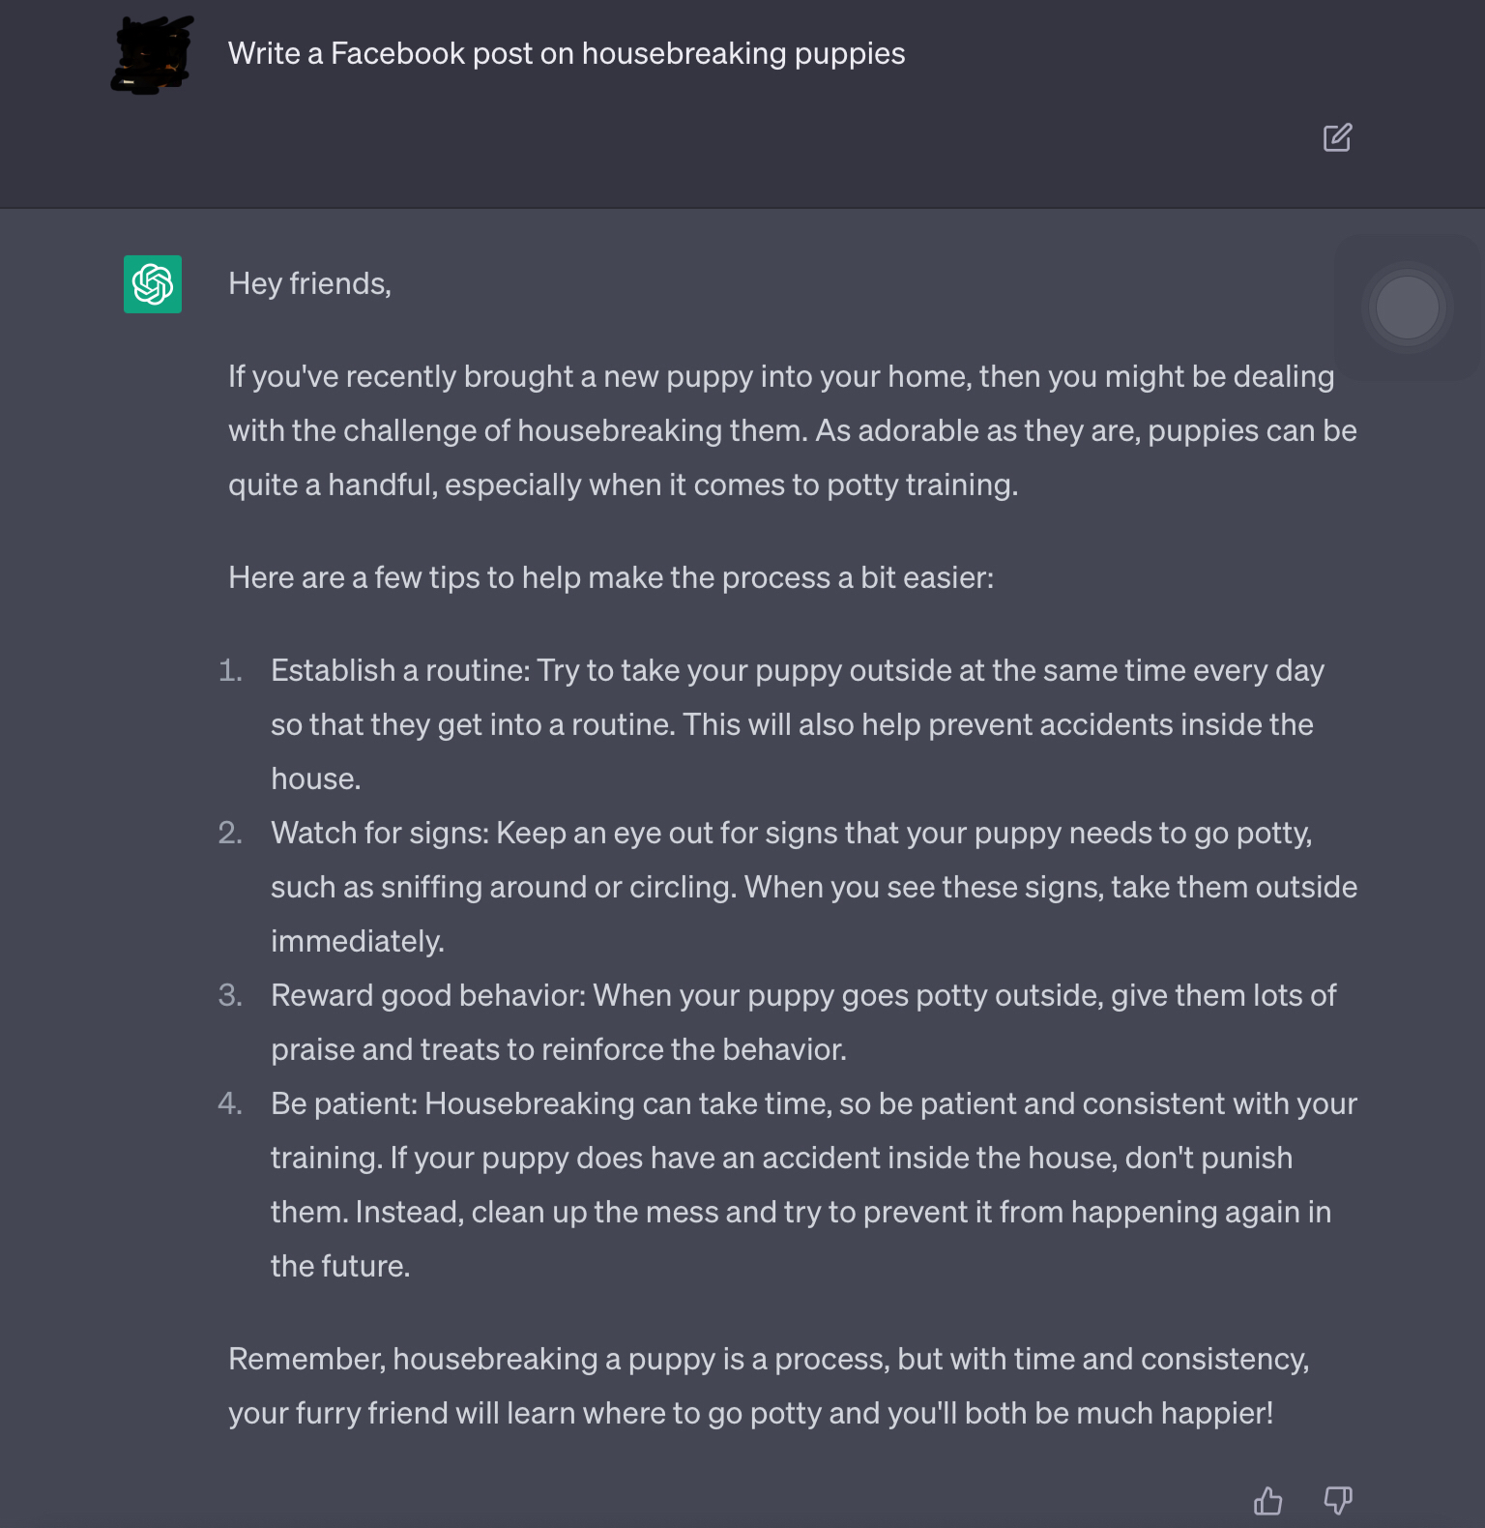This screenshot has height=1528, width=1485.
Task: Select the "Establish a routine" tip text
Action: pyautogui.click(x=797, y=724)
